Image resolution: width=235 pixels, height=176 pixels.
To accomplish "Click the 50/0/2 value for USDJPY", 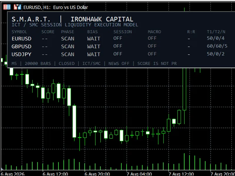I will click(216, 54).
